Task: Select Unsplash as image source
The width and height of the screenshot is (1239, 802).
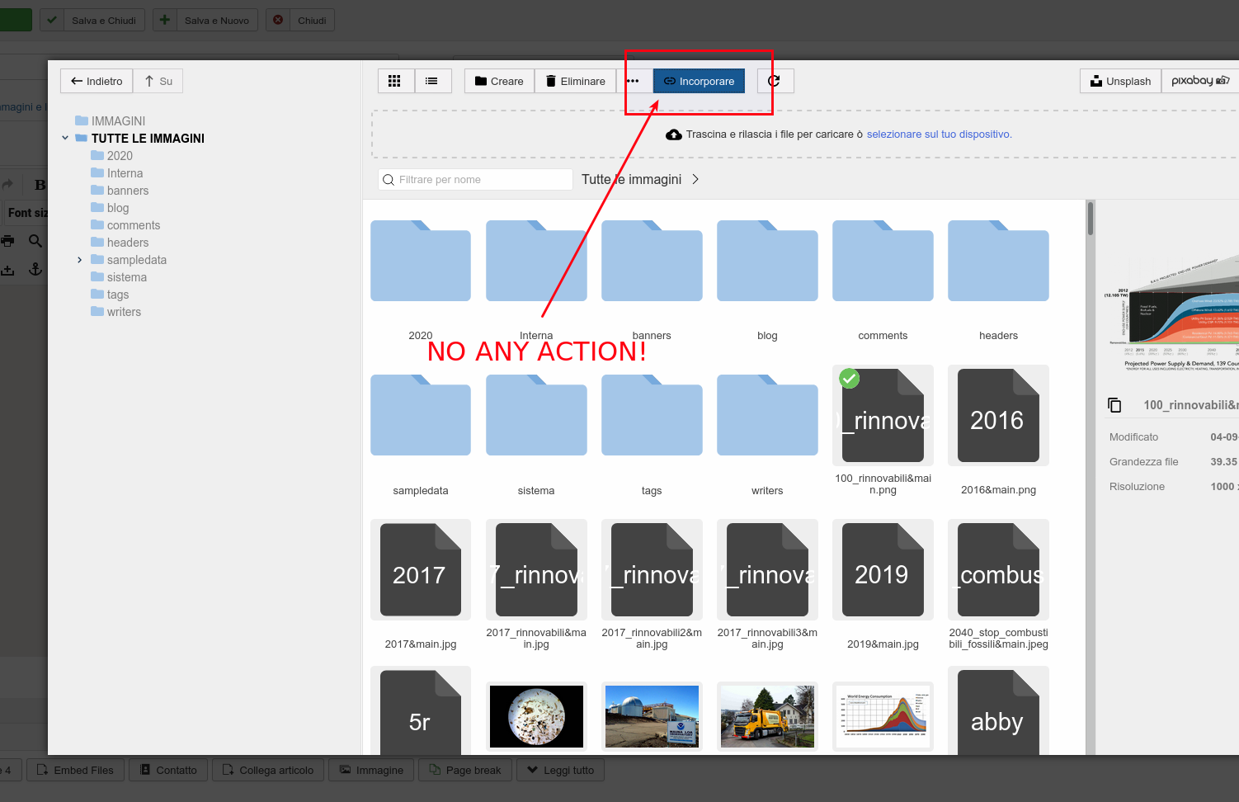Action: click(x=1119, y=81)
